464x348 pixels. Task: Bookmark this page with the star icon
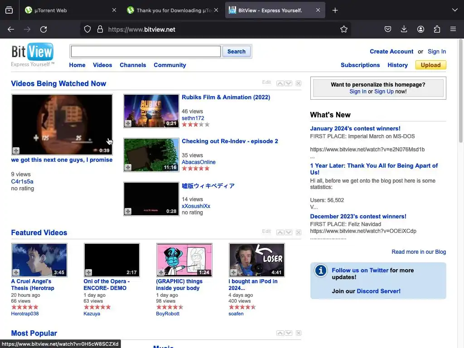(x=343, y=29)
